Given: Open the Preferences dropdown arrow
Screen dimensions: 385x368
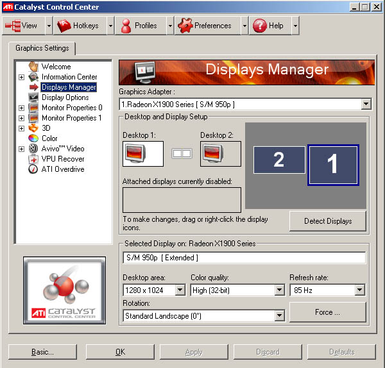Looking at the screenshot, I should pos(244,26).
